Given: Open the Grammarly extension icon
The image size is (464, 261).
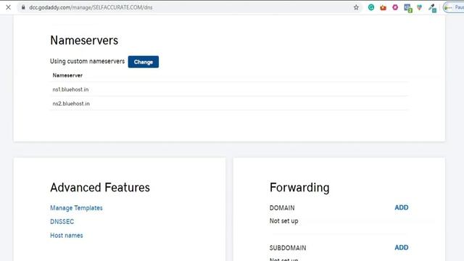Looking at the screenshot, I should tap(371, 7).
